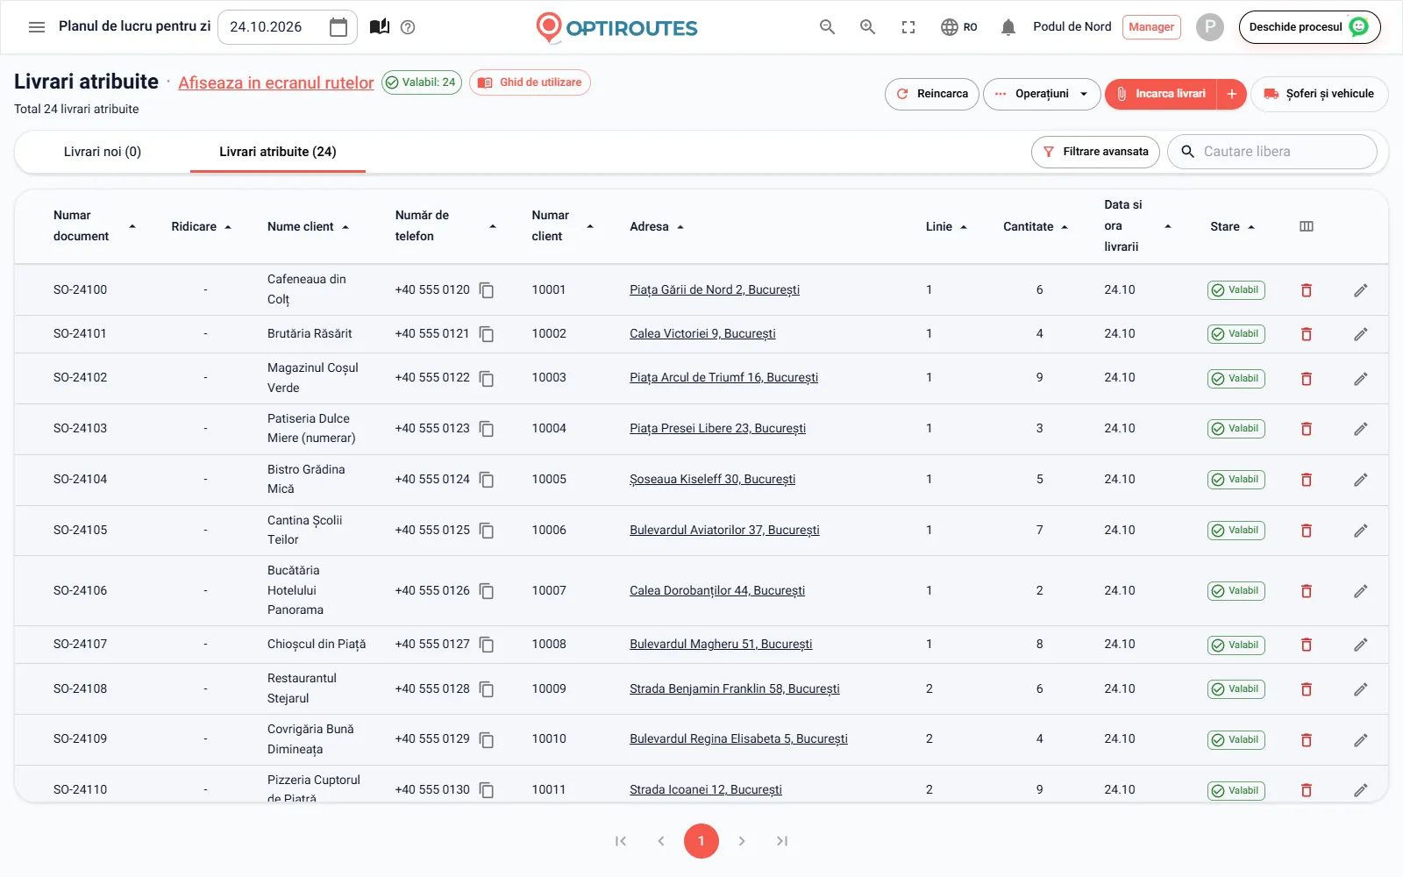
Task: Edit delivery SO-24109
Action: point(1361,739)
